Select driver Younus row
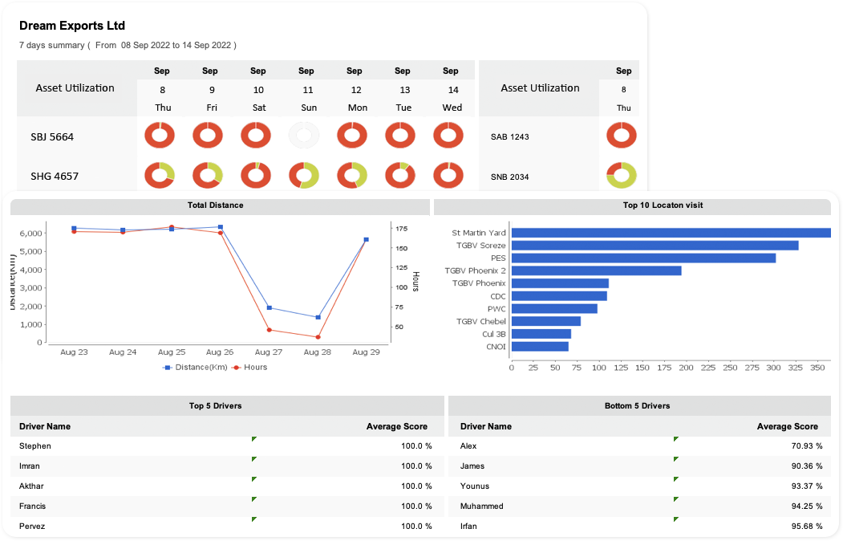The height and width of the screenshot is (541, 843). pos(640,486)
